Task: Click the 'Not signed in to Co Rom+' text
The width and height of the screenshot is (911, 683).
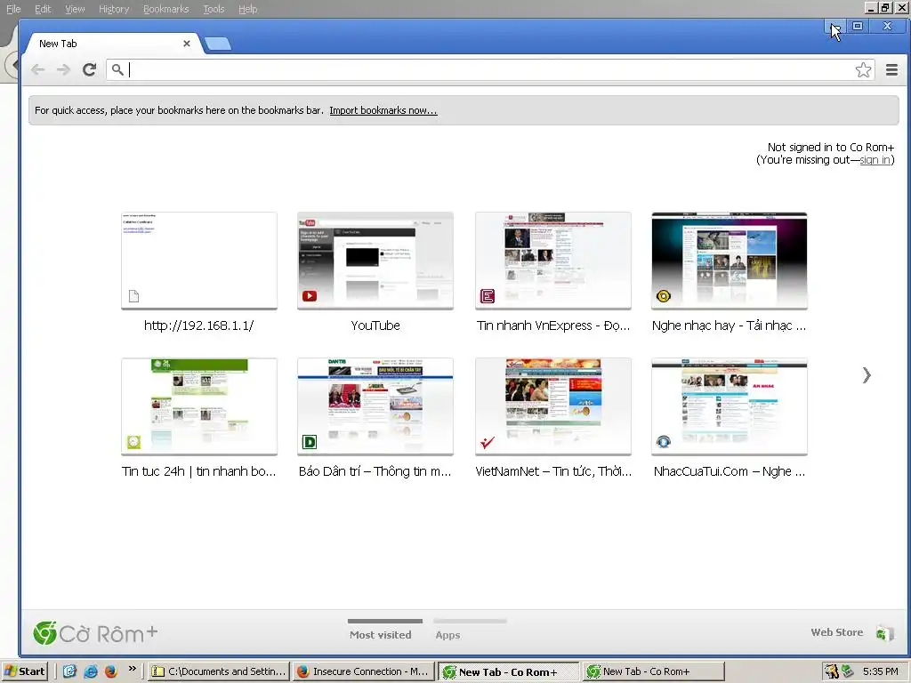Action: 831,148
